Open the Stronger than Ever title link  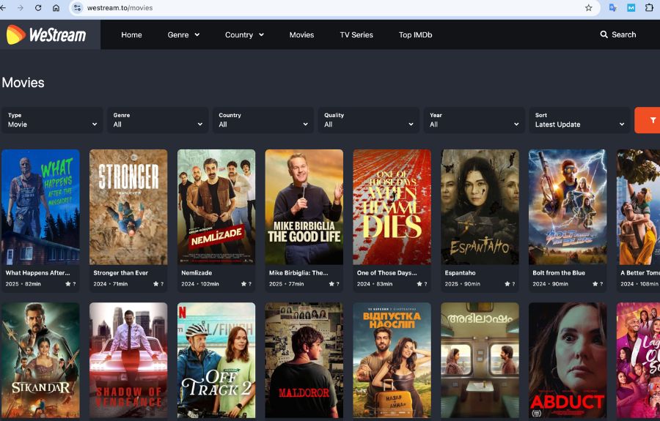tap(120, 272)
